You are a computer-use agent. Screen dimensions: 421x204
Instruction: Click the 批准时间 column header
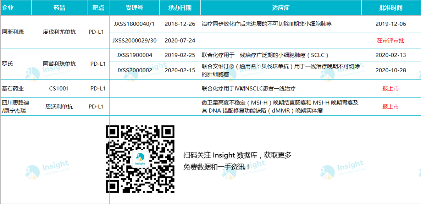point(391,8)
